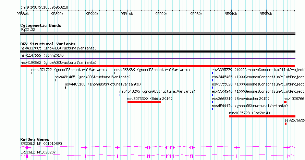The height and width of the screenshot is (160, 305).
Task: Click the 95930k ruler tick label
Action: pos(196,14)
